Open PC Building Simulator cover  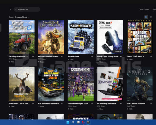coord(110,84)
